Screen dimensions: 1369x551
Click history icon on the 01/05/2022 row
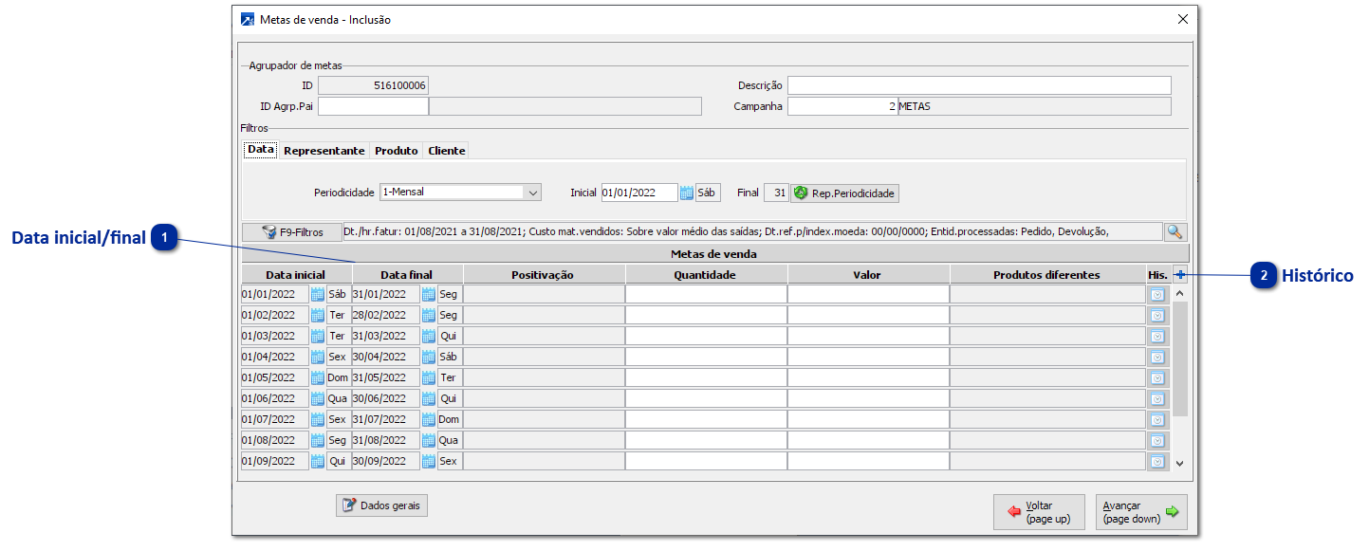coord(1157,377)
